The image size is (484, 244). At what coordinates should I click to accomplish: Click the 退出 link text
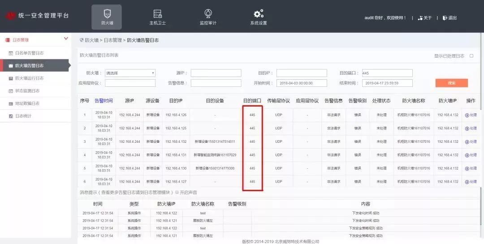tap(453, 18)
